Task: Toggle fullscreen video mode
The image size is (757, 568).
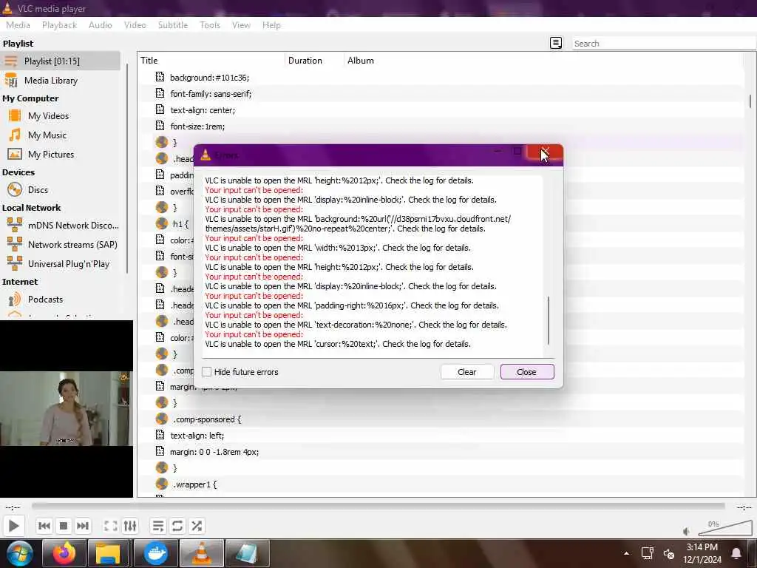Action: [x=111, y=526]
